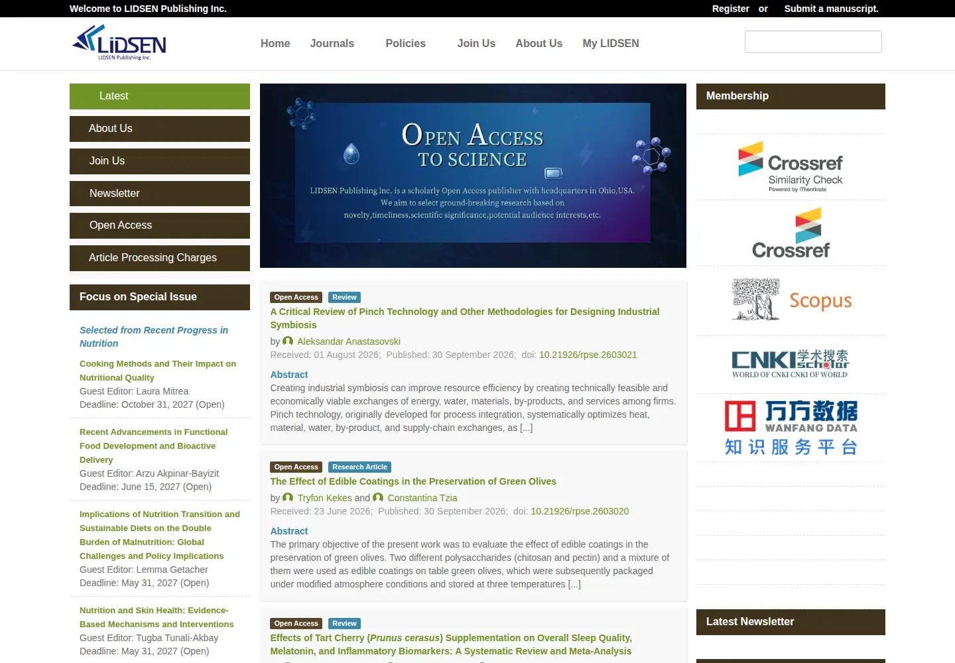Open Article Processing Charges page
Viewport: 955px width, 663px height.
click(160, 258)
